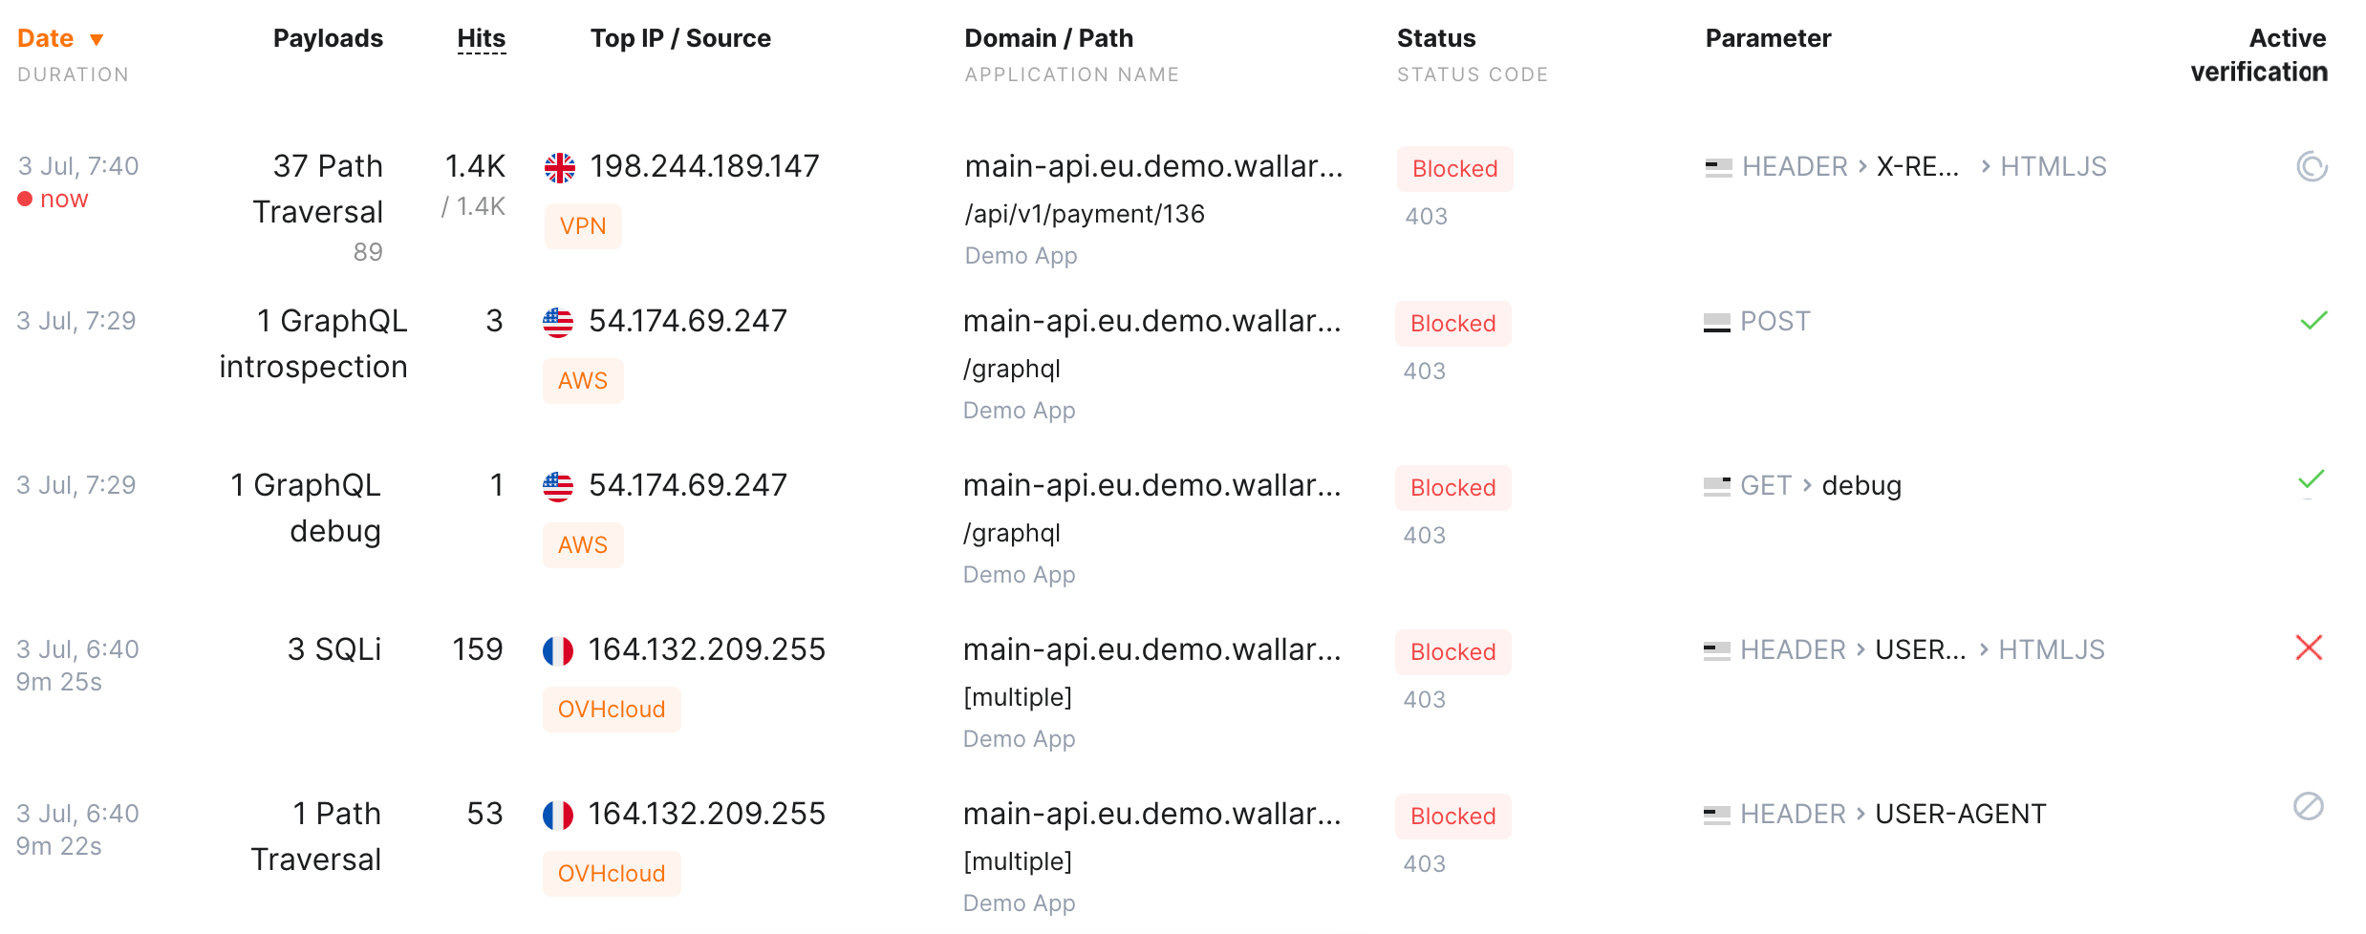Image resolution: width=2366 pixels, height=934 pixels.
Task: Click the Payloads column header
Action: point(328,38)
